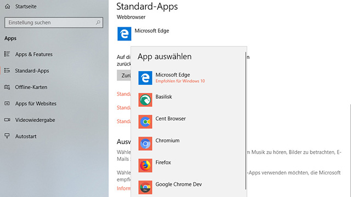The width and height of the screenshot is (351, 197).
Task: Select Basilisk as default browser
Action: (x=163, y=97)
